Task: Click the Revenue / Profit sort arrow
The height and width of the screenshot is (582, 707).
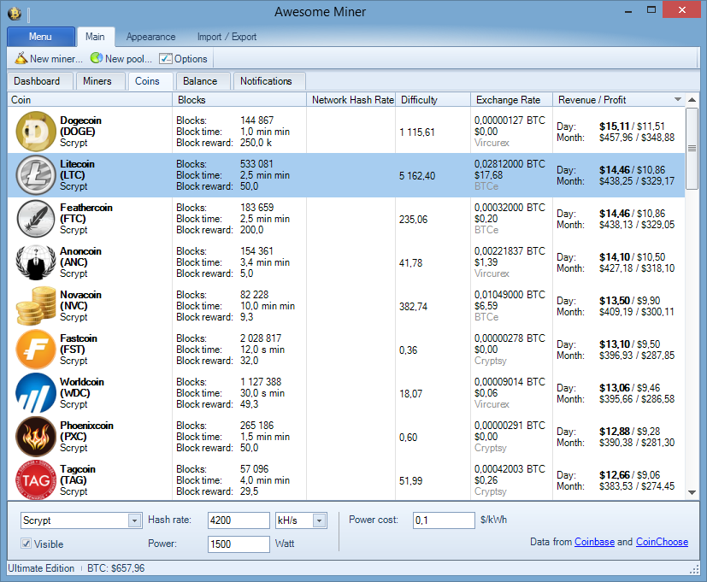Action: pyautogui.click(x=677, y=99)
